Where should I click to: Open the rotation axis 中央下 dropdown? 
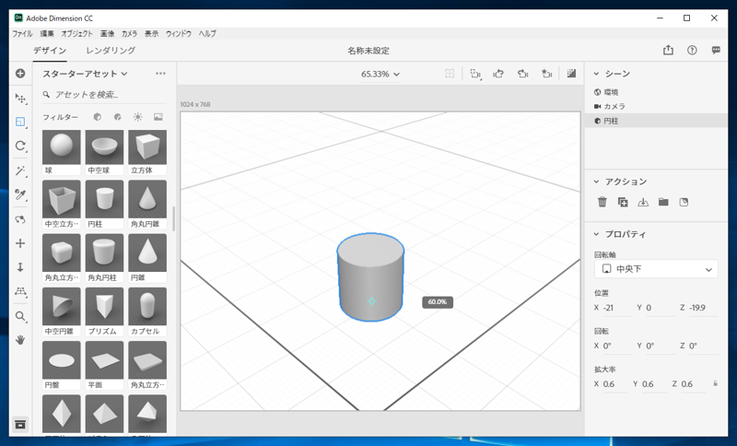point(656,269)
